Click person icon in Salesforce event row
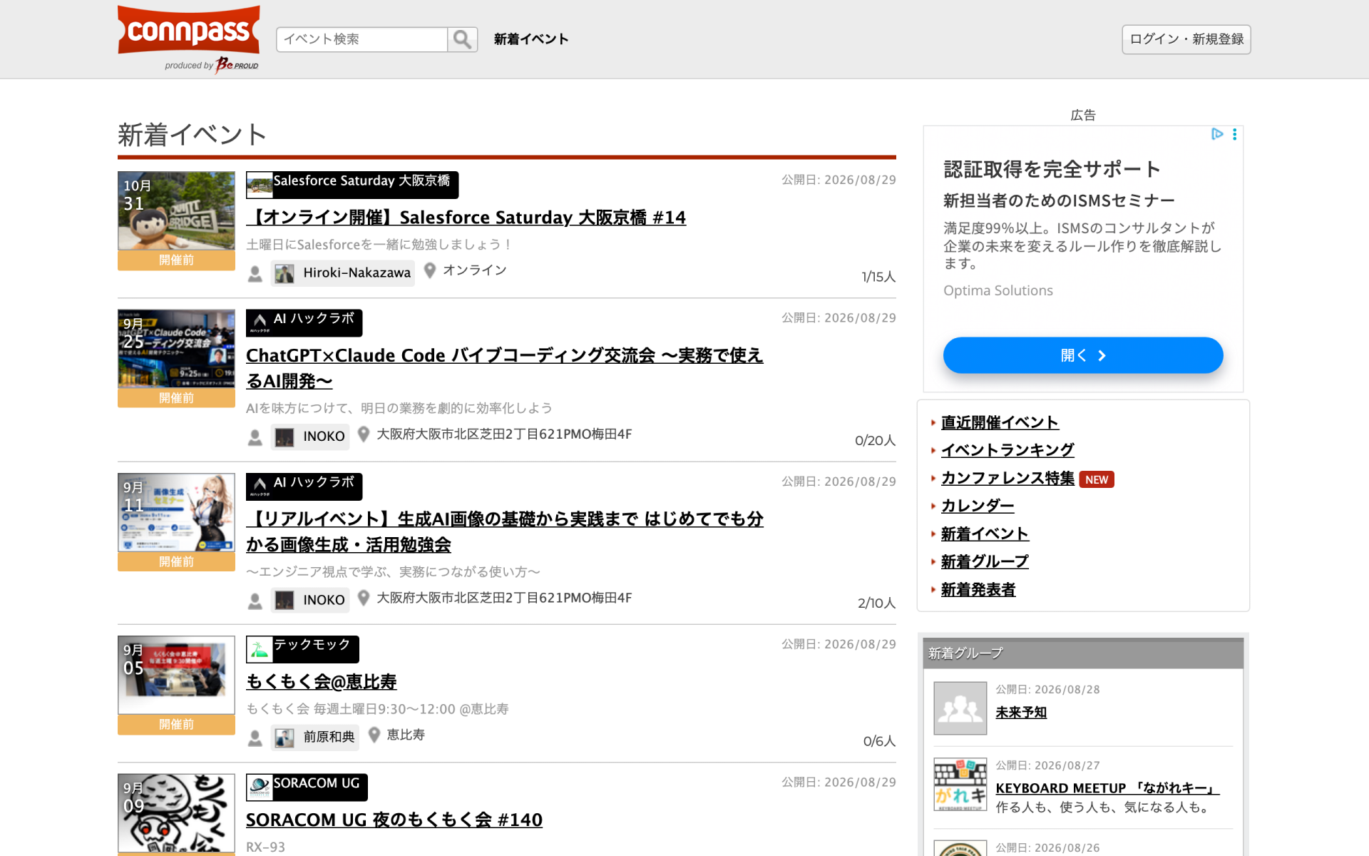Screen dimensions: 1369x856 (x=255, y=274)
